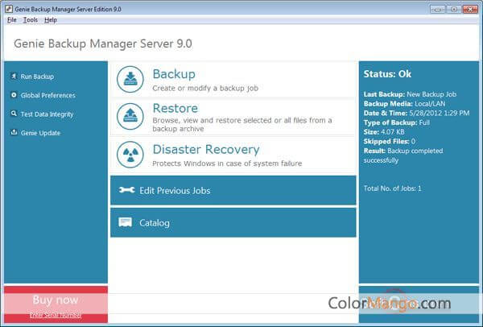Click the Genie Backup Manager title bar icon
Screen dimensions: 483x327
click(x=7, y=7)
